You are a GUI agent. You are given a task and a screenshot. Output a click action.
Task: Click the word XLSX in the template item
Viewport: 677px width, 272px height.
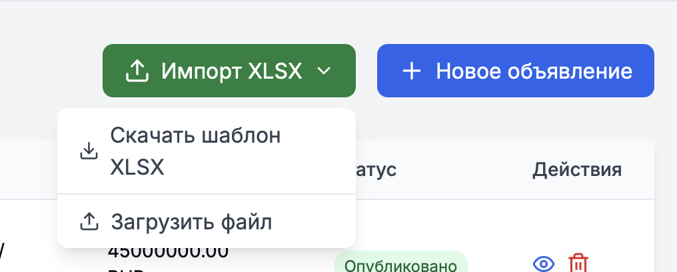pyautogui.click(x=137, y=167)
